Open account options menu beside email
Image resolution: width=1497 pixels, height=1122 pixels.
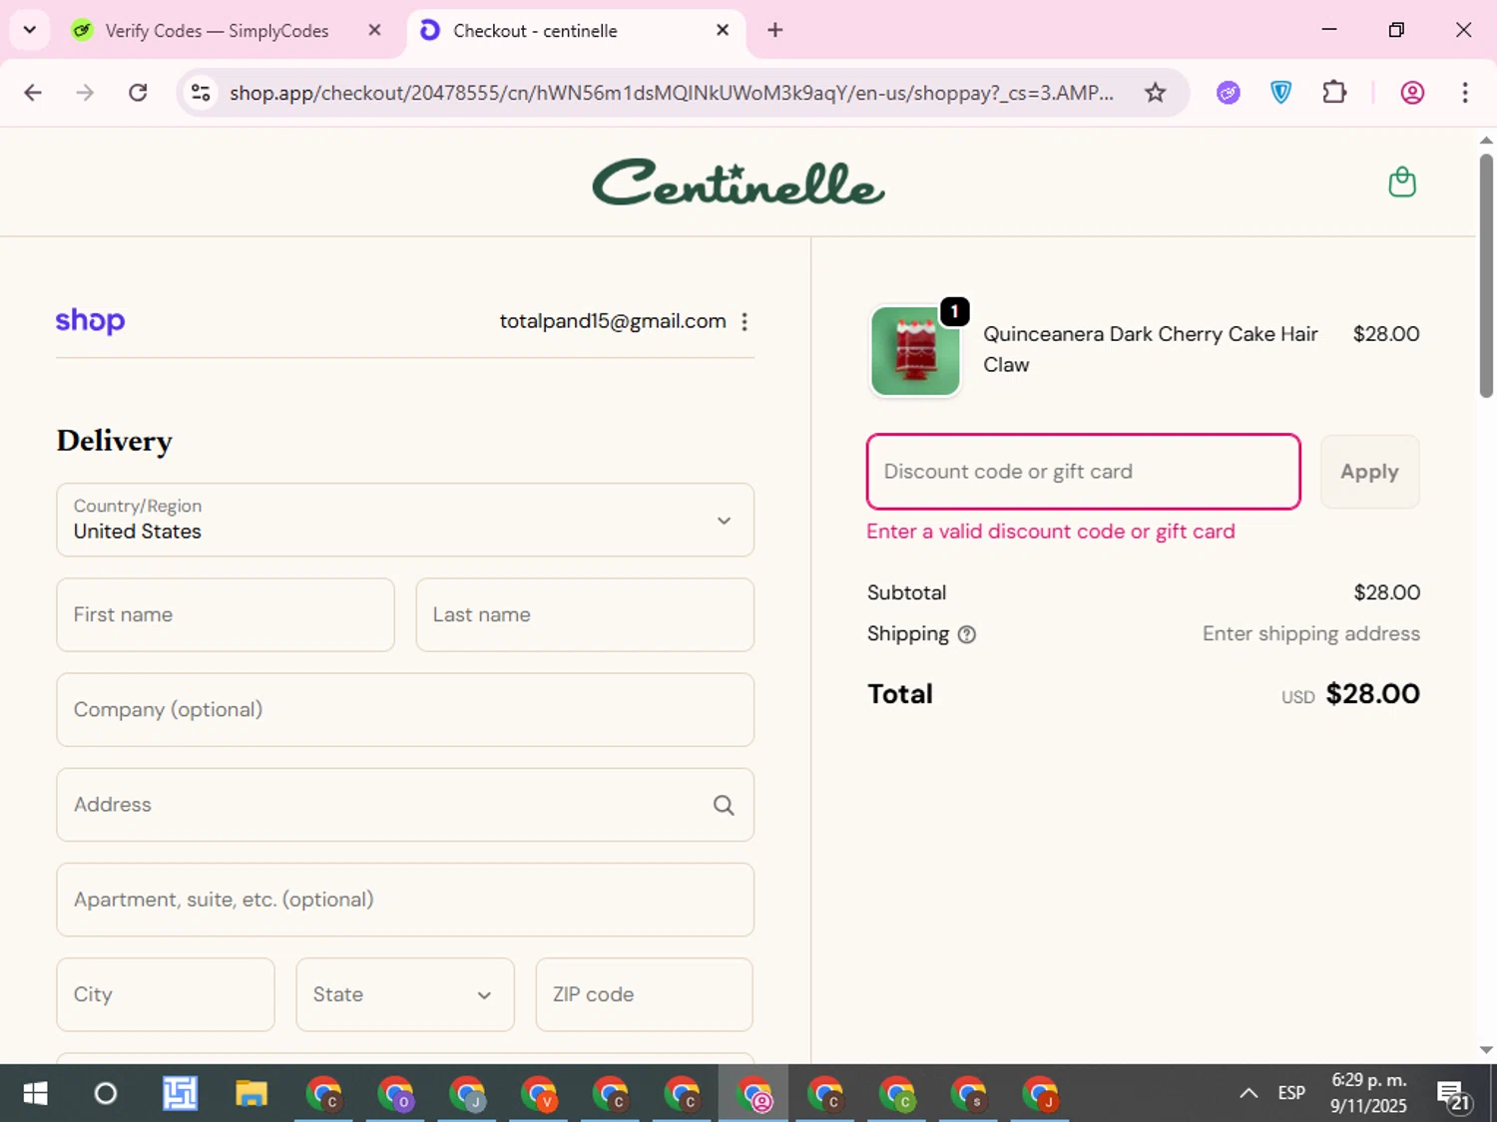tap(745, 321)
